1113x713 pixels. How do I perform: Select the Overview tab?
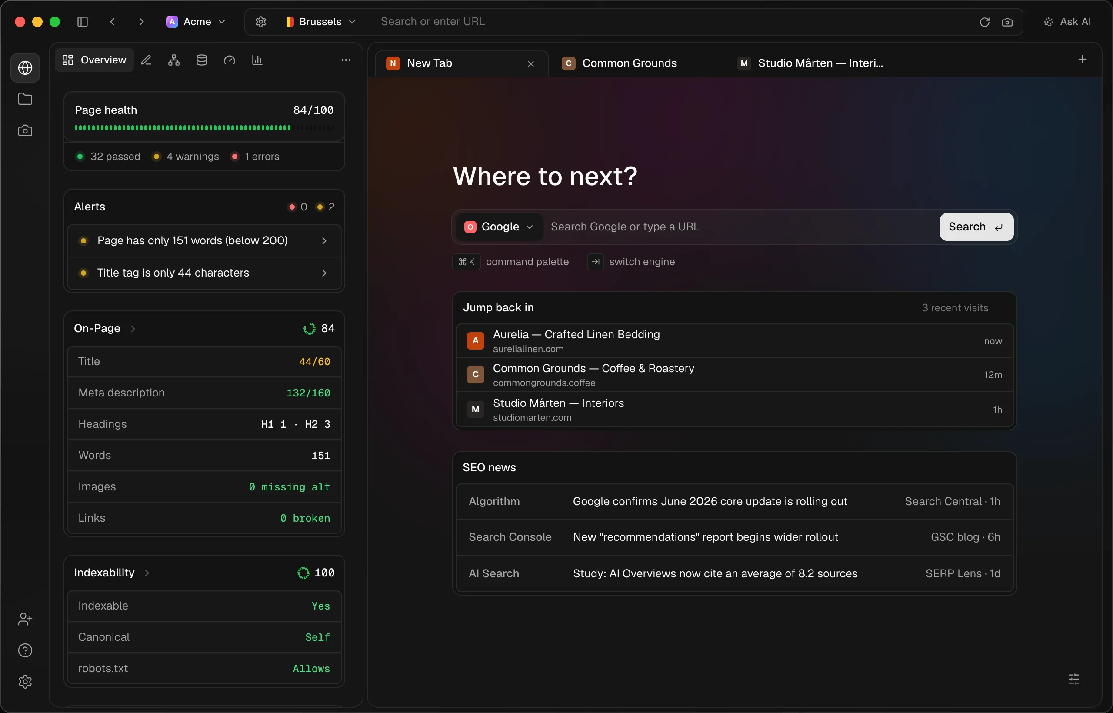point(94,60)
